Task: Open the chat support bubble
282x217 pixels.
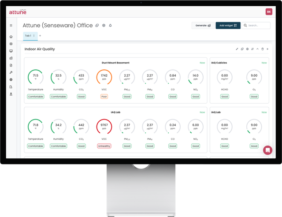Action: tap(267, 150)
